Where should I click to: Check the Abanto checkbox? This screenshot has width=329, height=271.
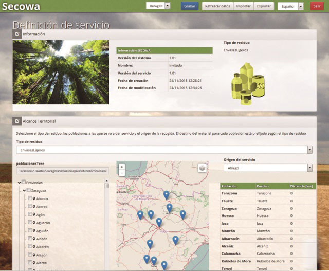pyautogui.click(x=30, y=198)
